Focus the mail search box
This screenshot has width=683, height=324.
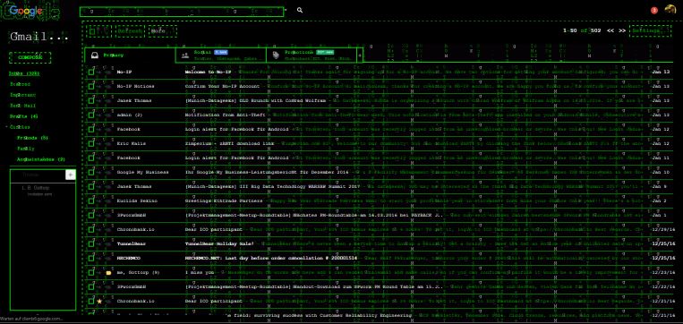click(x=182, y=12)
